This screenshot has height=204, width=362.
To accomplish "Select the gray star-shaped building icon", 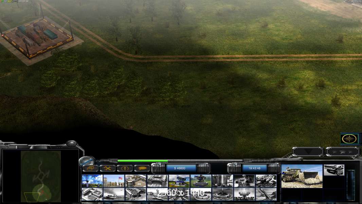I will 179,194.
